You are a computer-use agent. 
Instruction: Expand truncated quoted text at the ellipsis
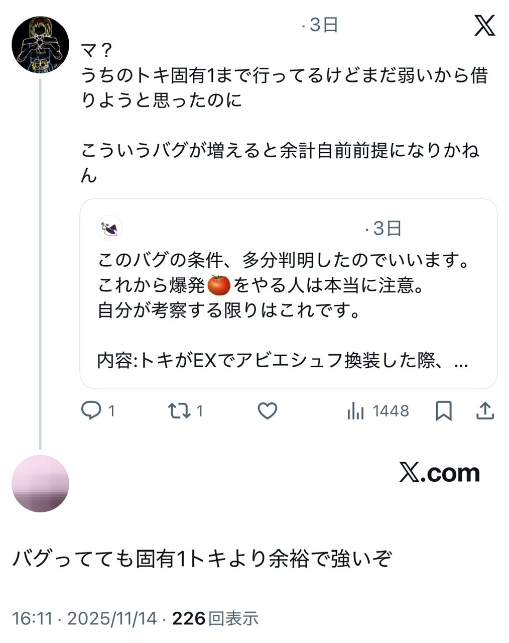point(460,361)
